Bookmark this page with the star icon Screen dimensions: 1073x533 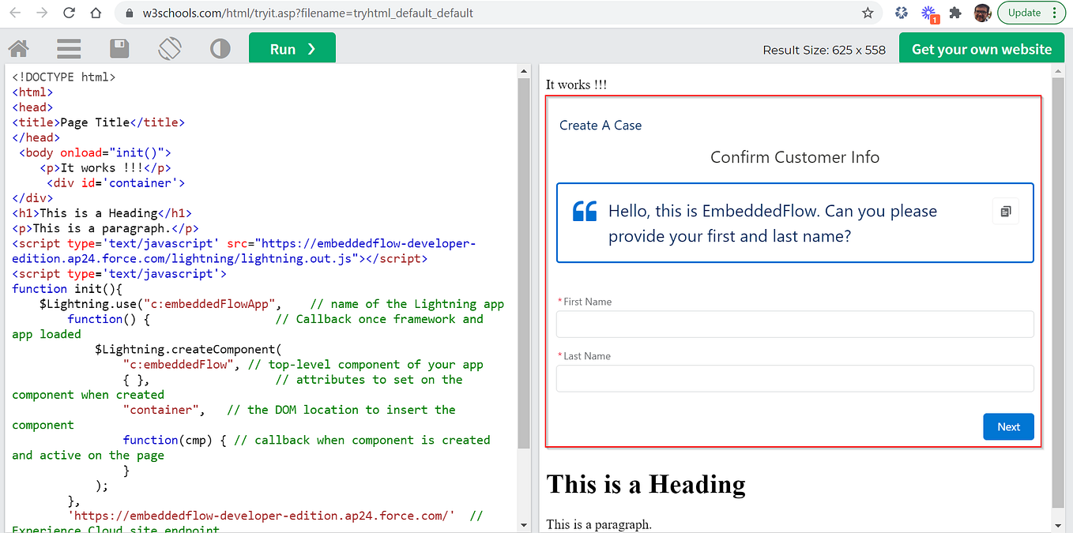[868, 13]
